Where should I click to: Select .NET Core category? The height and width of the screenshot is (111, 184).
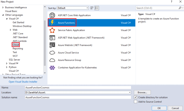[18, 34]
